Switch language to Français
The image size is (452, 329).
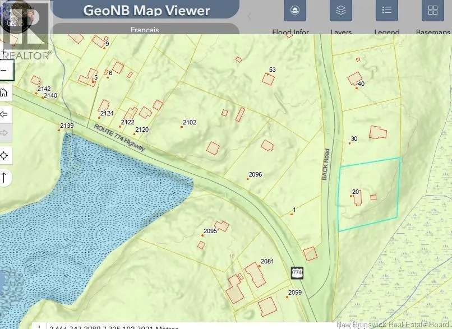(144, 30)
